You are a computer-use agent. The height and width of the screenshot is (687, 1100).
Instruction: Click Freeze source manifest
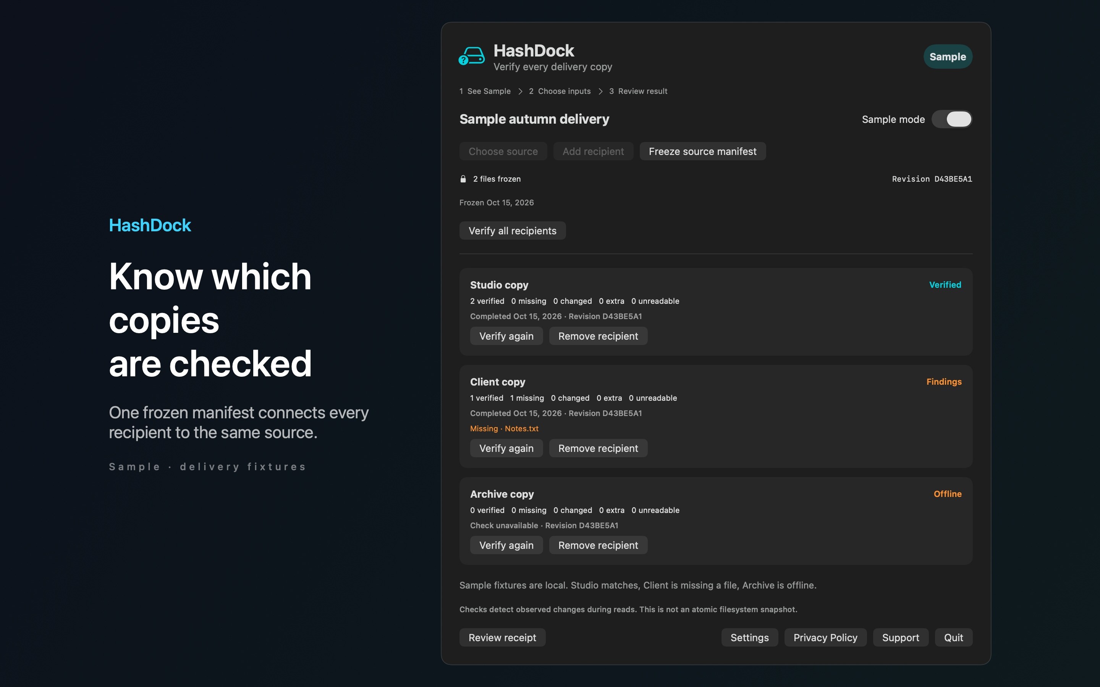click(703, 151)
